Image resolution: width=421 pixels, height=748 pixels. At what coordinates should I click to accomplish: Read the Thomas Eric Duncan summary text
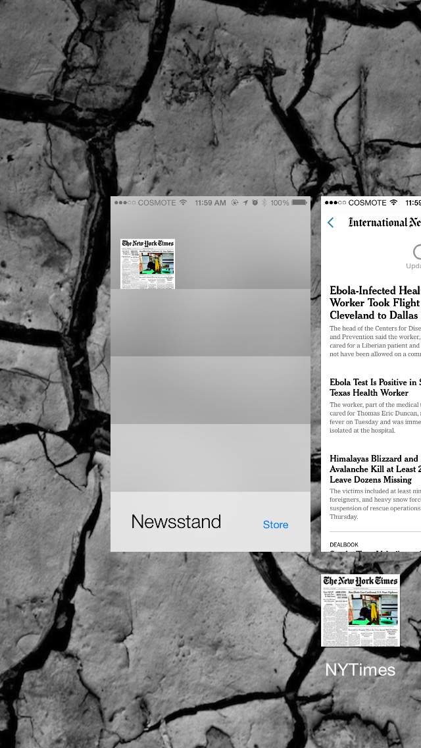point(375,417)
